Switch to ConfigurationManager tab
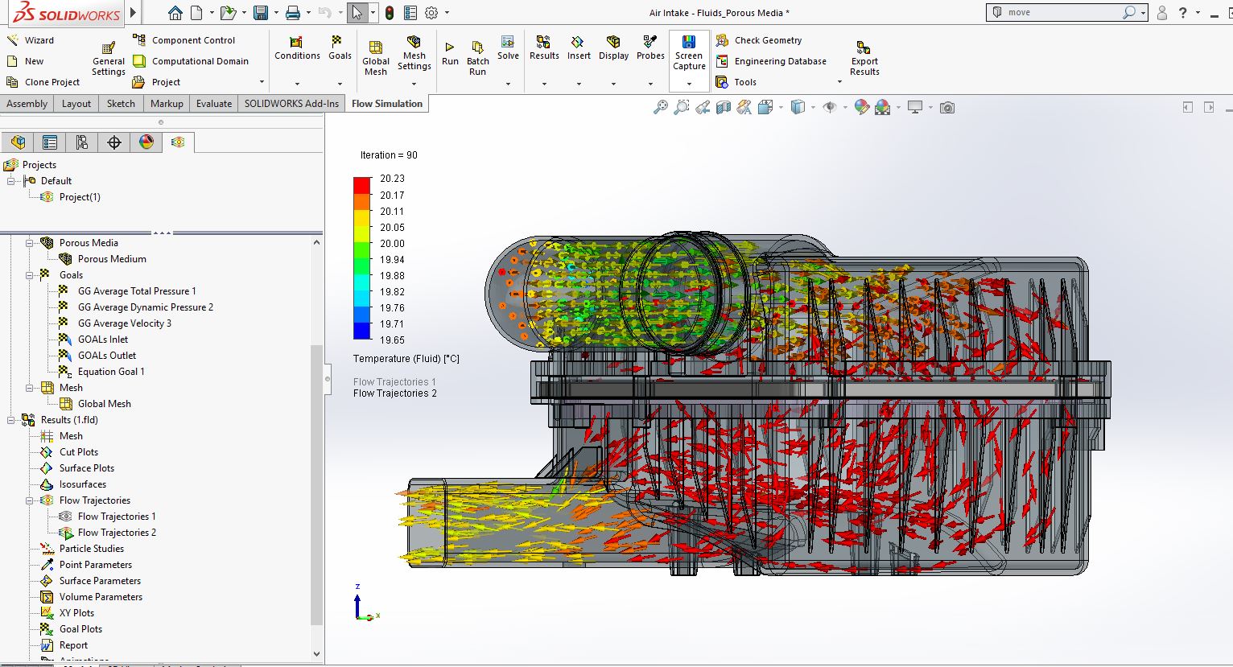This screenshot has width=1233, height=667. (x=82, y=142)
